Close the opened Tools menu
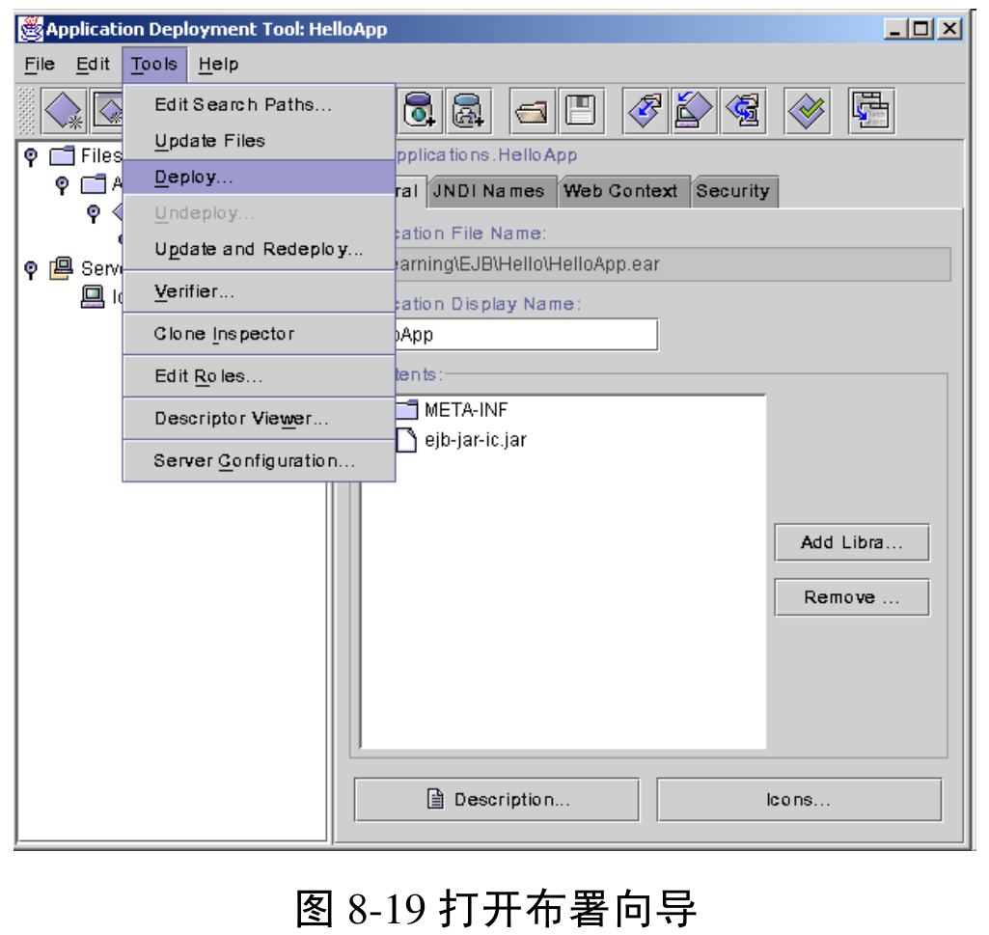The height and width of the screenshot is (935, 989). [x=154, y=65]
